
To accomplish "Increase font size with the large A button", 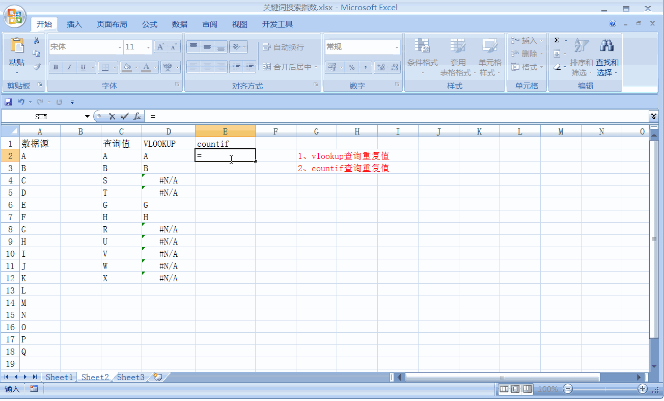I will [161, 47].
